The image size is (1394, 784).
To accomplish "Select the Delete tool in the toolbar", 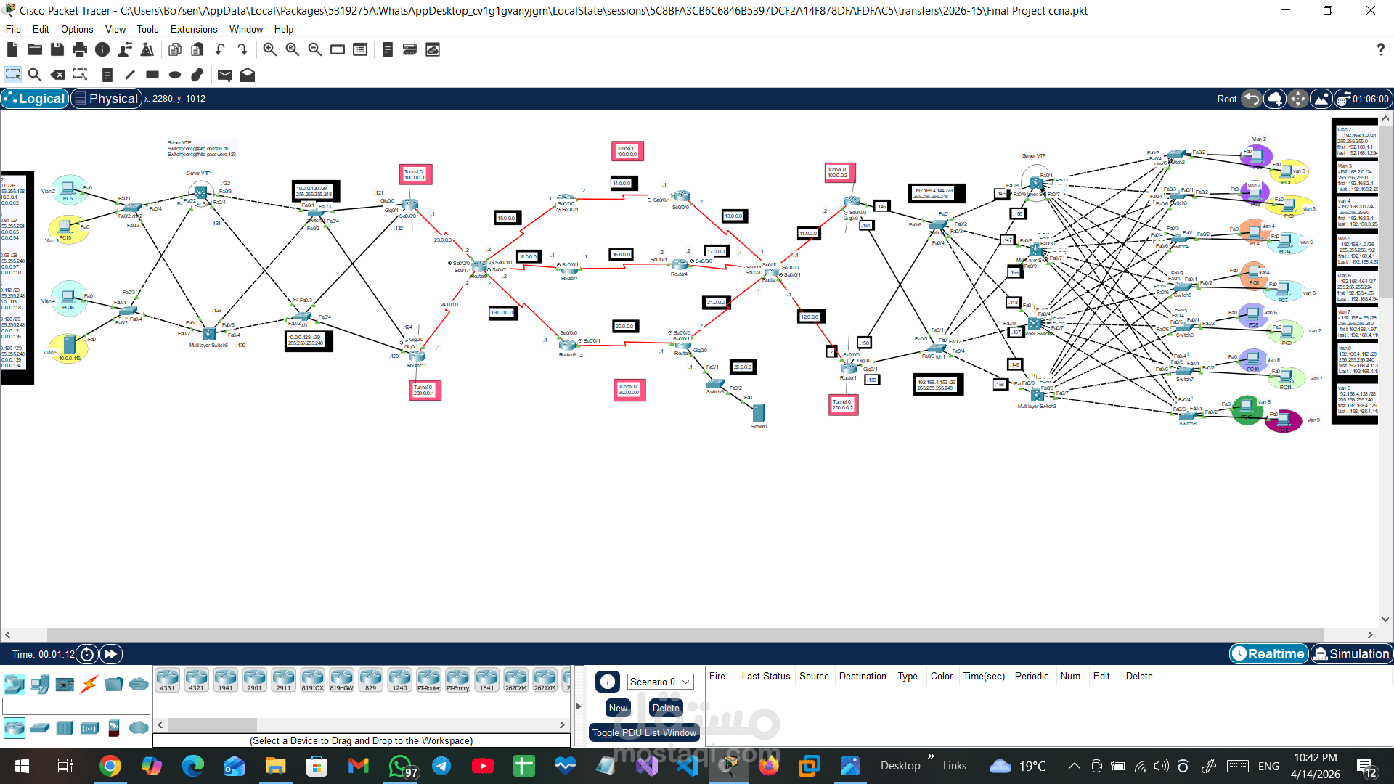I will pyautogui.click(x=58, y=75).
